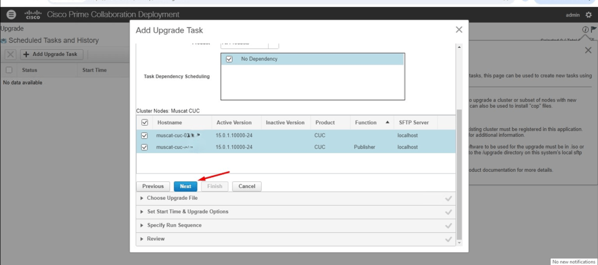This screenshot has height=265, width=598.
Task: Click the Cancel button
Action: click(246, 186)
